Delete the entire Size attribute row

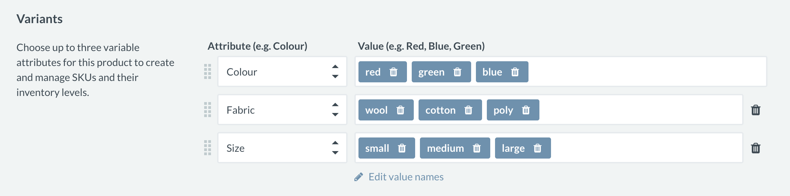pyautogui.click(x=756, y=148)
